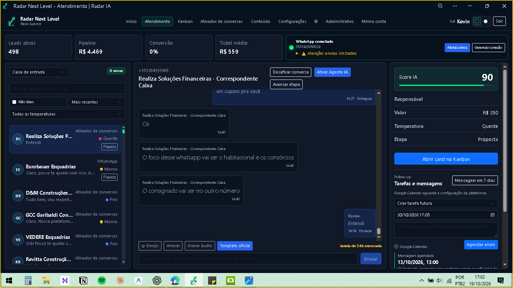Screen dimensions: 513x288
Task: Click the lead list vertical scrollbar
Action: point(124,195)
